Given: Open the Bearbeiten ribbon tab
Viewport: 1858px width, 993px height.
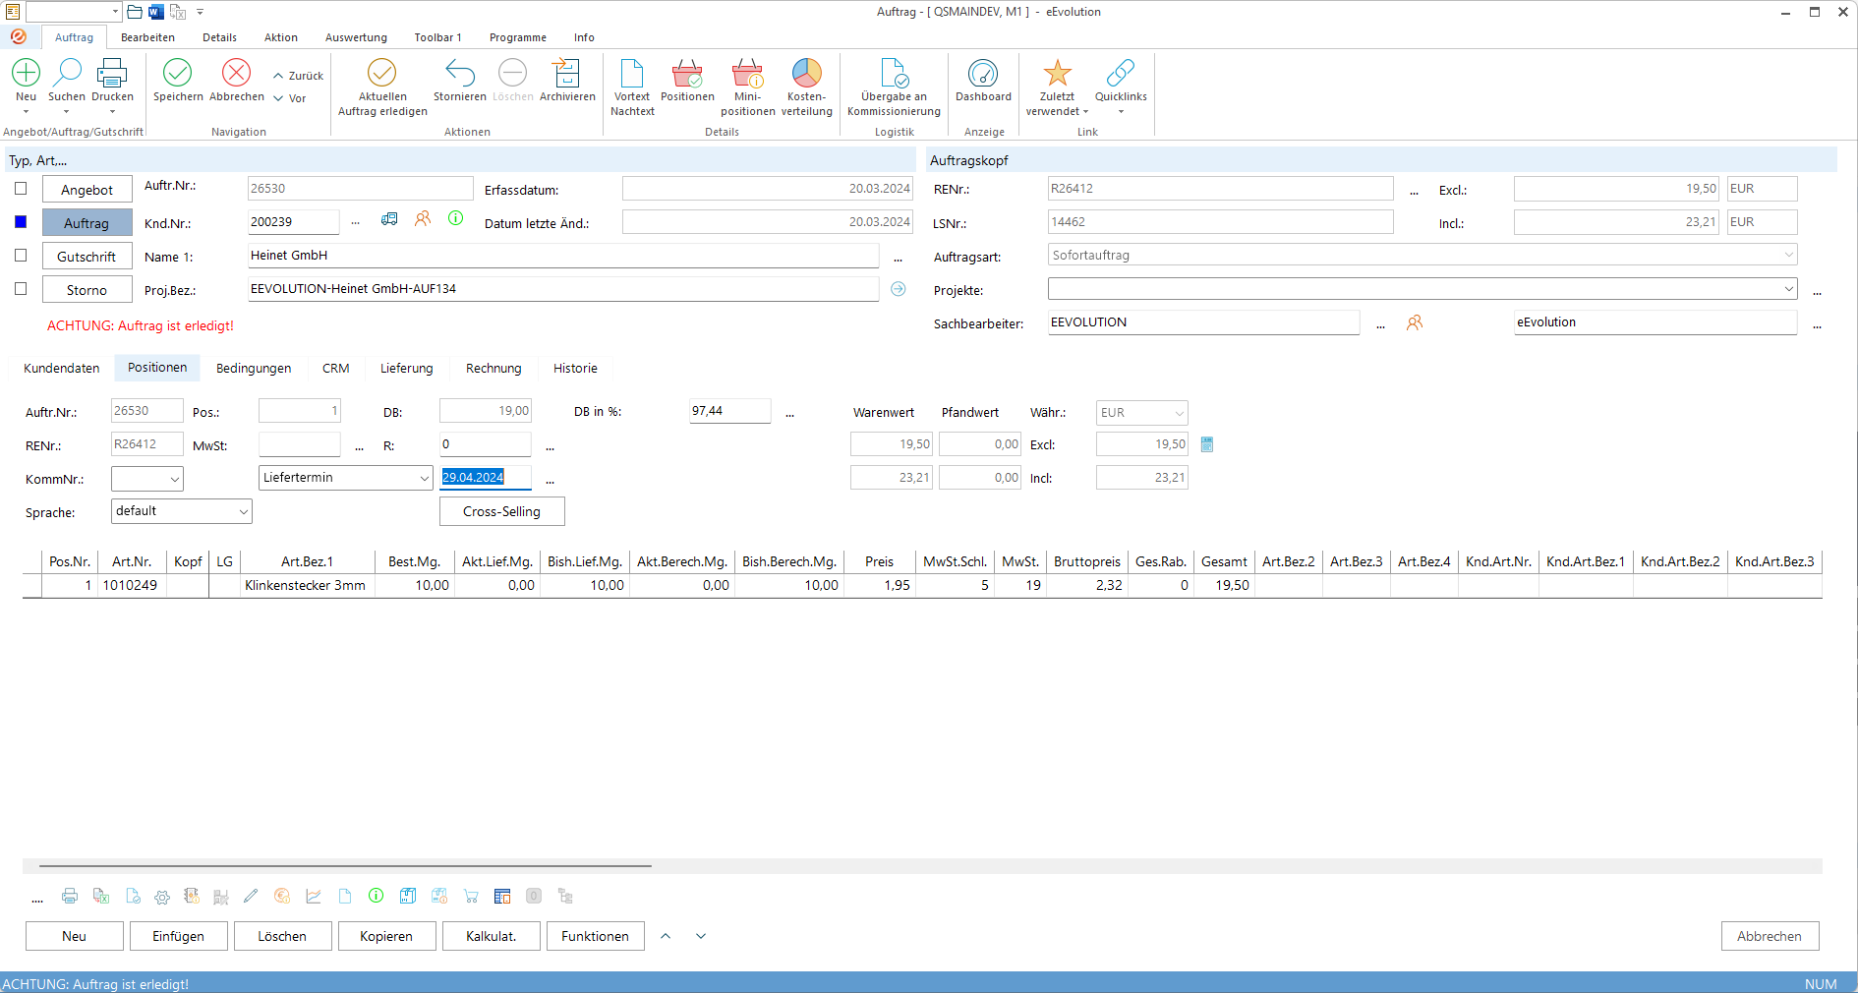Looking at the screenshot, I should [147, 37].
